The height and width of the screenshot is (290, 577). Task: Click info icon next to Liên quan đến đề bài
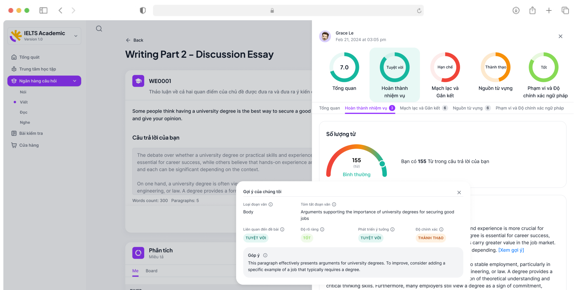coord(282,229)
